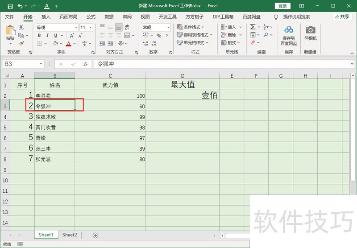Image resolution: width=357 pixels, height=248 pixels.
Task: Click the Camera (照相机) icon
Action: [x=310, y=30]
